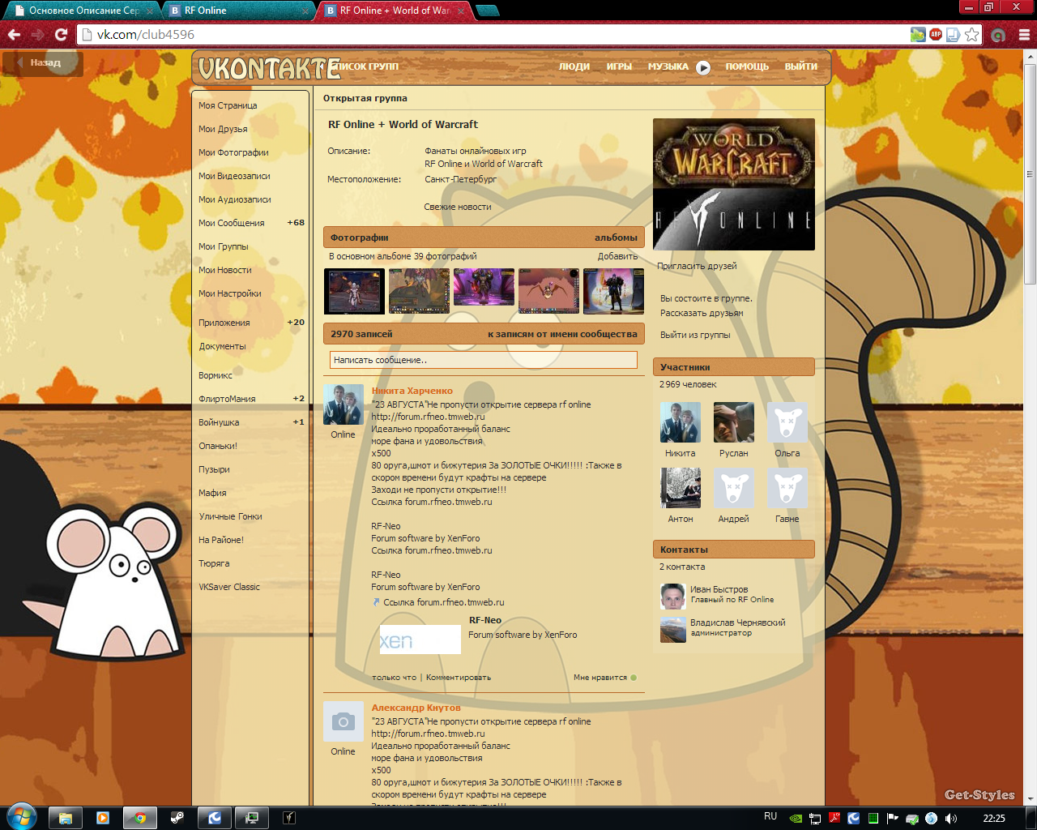Open музыка in the top menu

[x=668, y=66]
